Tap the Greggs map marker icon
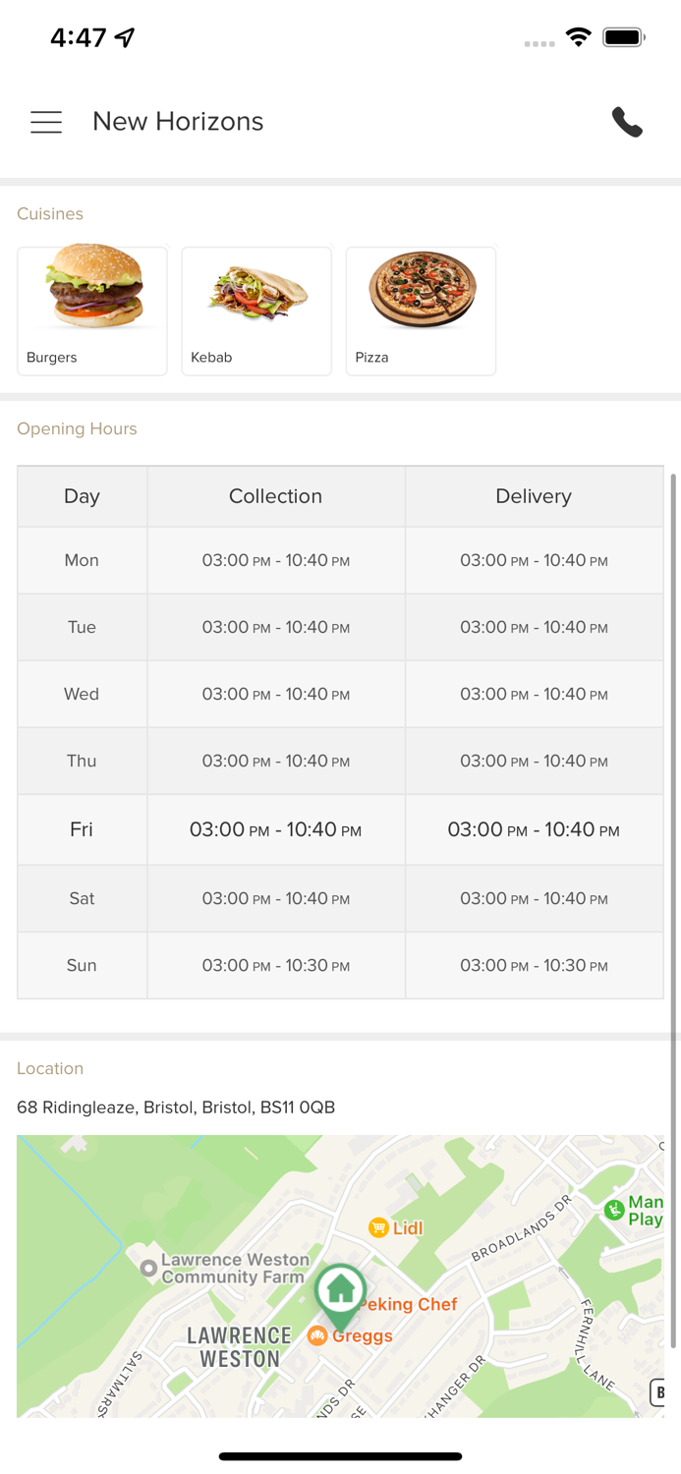 (x=317, y=1335)
